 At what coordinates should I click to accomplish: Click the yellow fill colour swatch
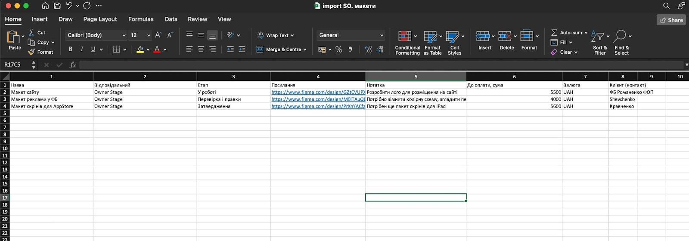coord(140,49)
